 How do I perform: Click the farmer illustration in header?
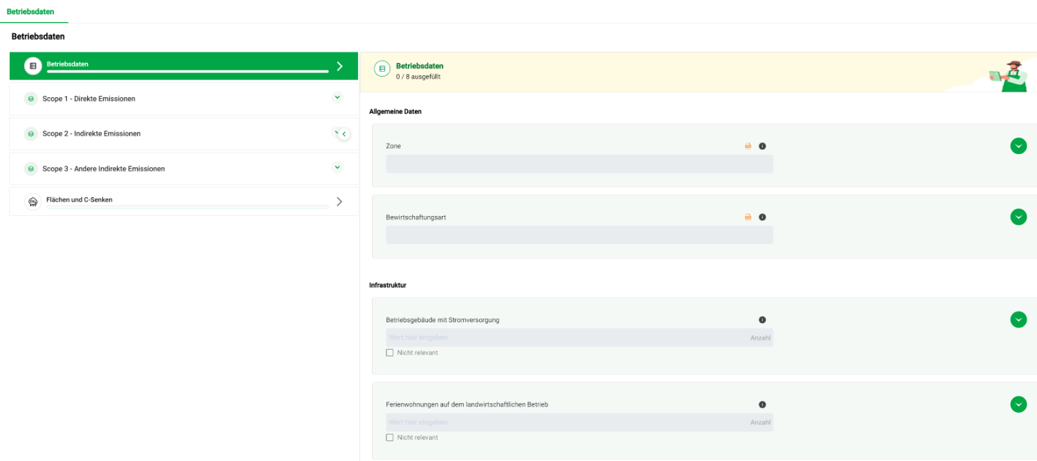coord(1009,76)
